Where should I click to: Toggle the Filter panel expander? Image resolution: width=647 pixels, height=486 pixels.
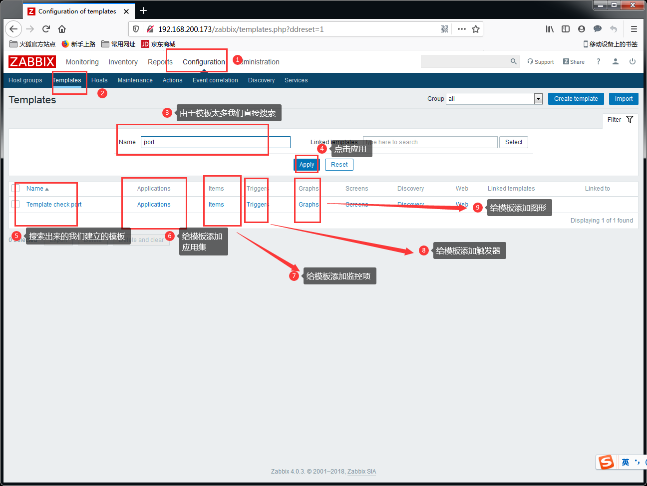(x=621, y=120)
